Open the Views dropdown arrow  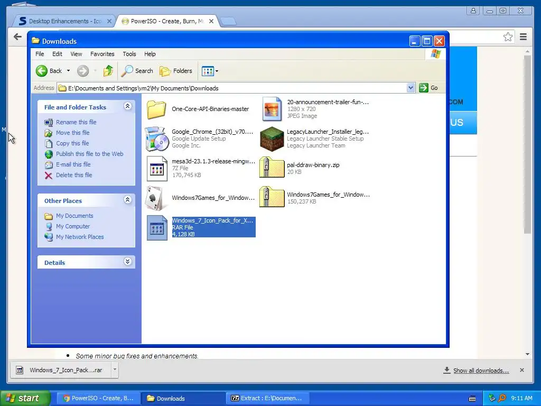[x=217, y=71]
